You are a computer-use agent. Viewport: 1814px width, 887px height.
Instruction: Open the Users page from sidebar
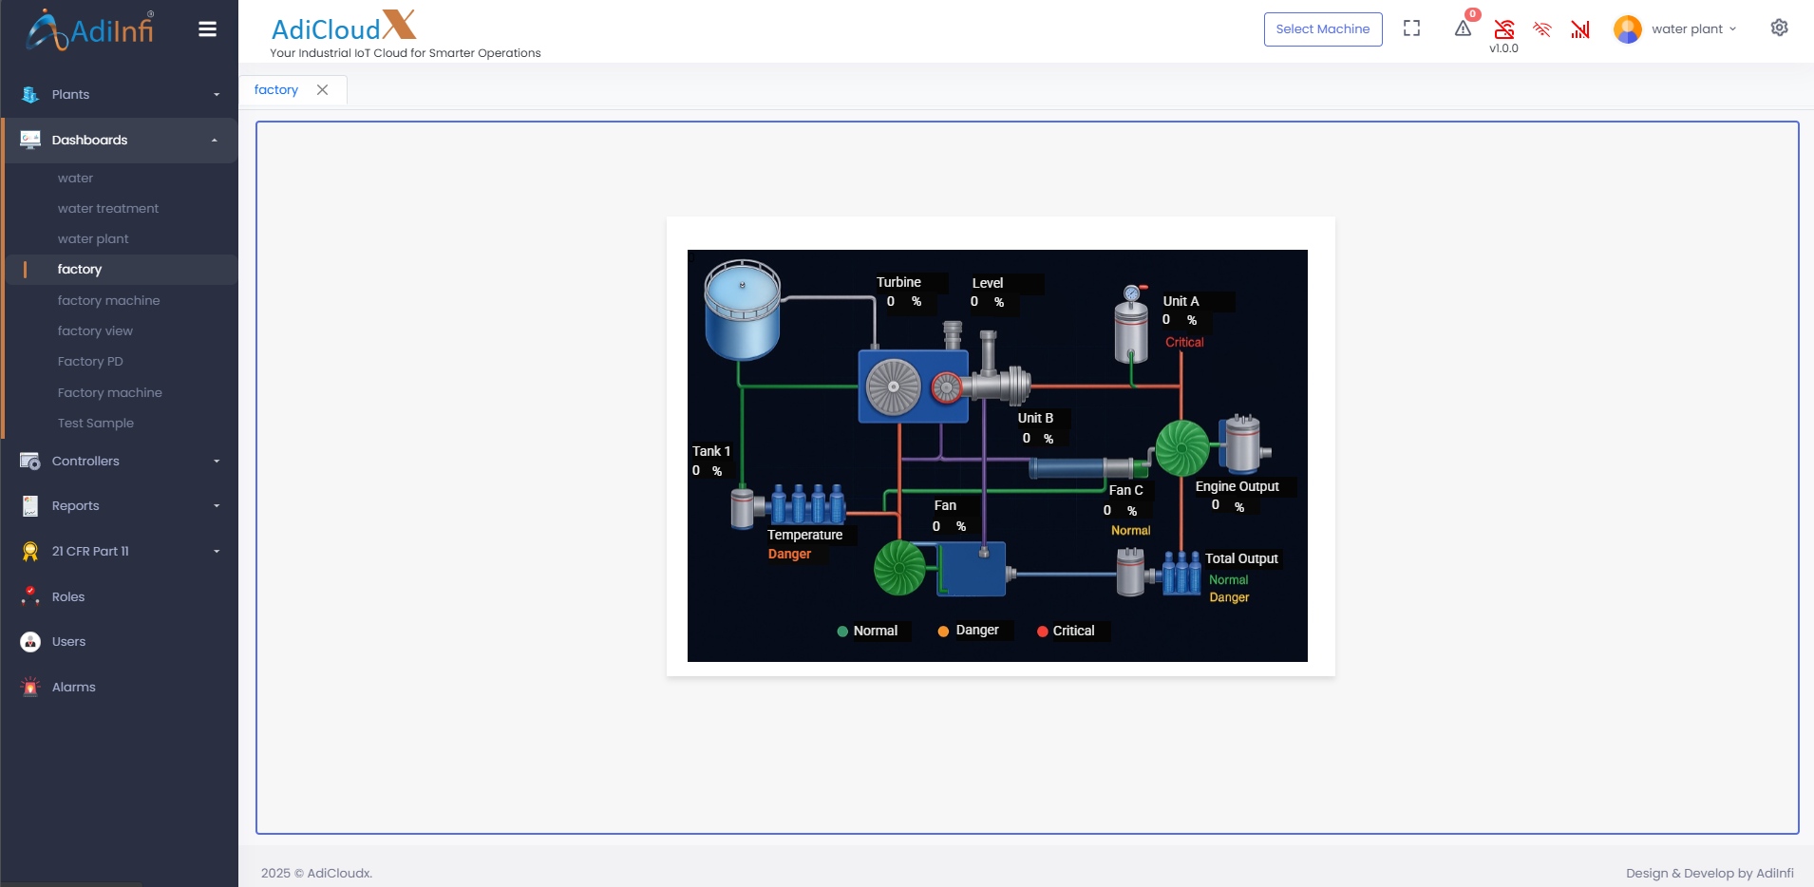68,642
